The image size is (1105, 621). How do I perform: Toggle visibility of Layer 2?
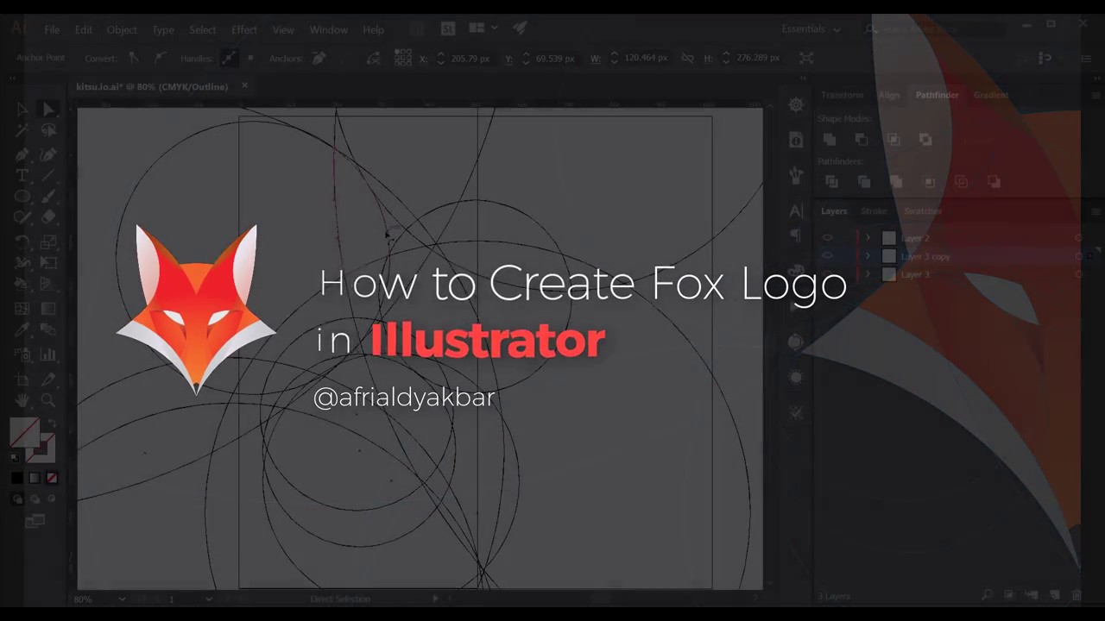point(827,238)
